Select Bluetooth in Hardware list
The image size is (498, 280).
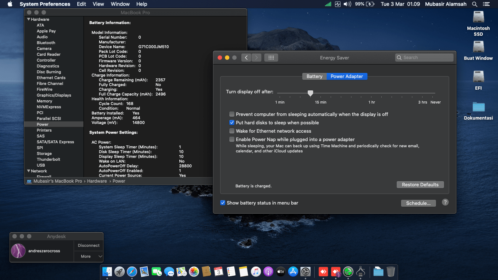point(46,43)
